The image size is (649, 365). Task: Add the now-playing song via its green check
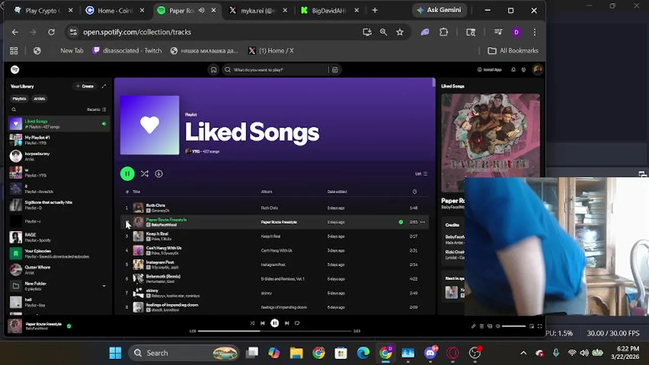point(69,326)
